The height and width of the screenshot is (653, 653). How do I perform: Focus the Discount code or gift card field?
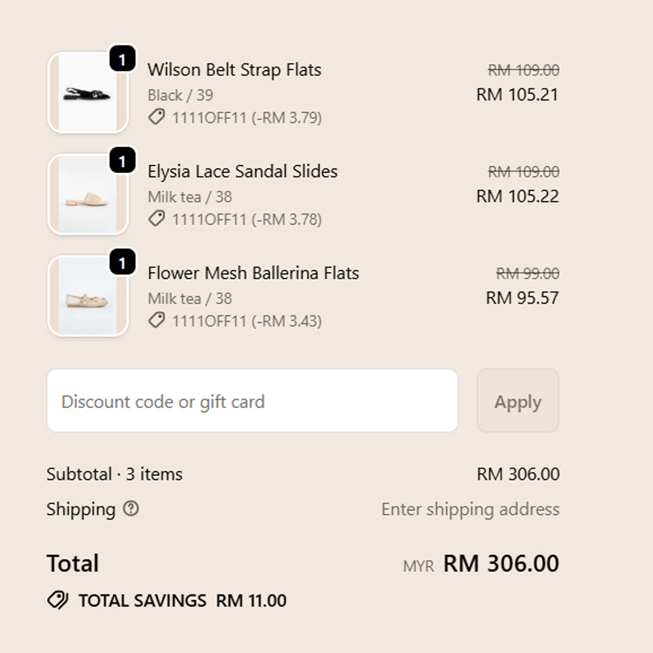(252, 401)
